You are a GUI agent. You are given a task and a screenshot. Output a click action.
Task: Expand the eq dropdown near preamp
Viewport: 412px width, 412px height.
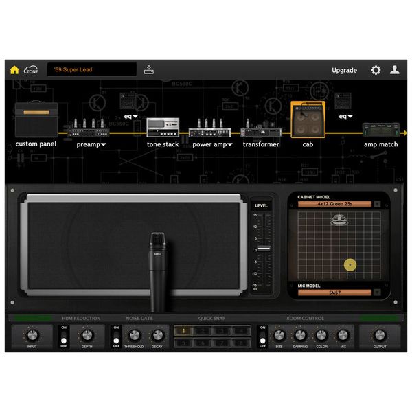(131, 116)
